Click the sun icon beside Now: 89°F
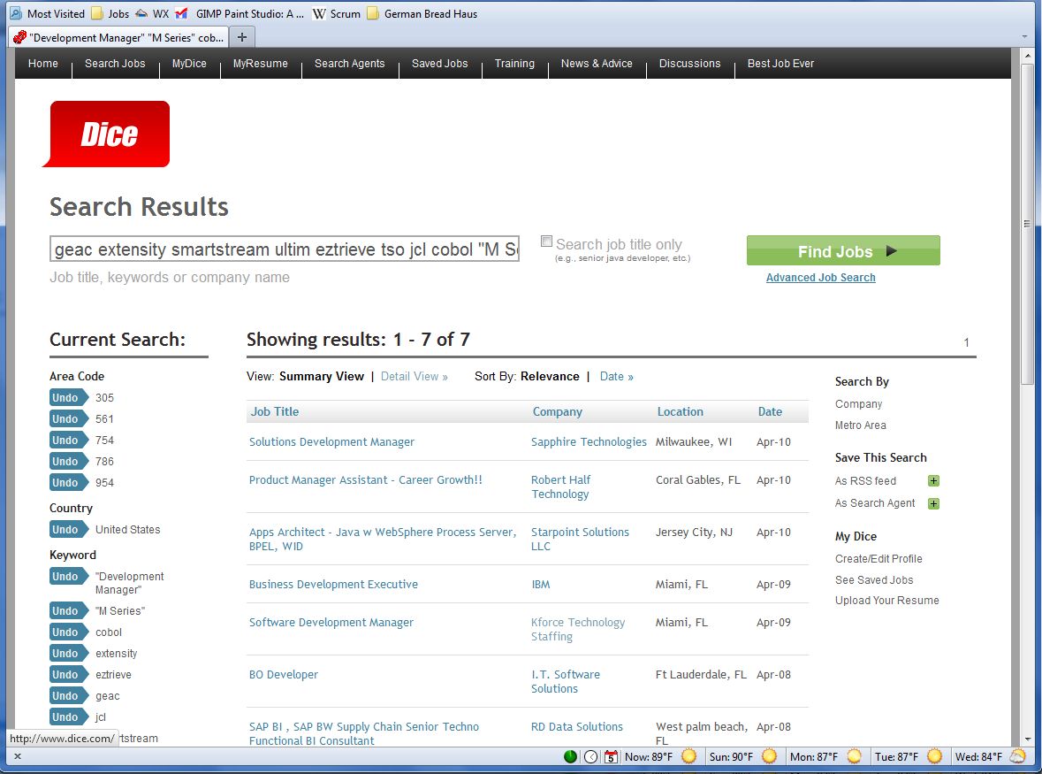This screenshot has height=774, width=1042. [x=689, y=756]
